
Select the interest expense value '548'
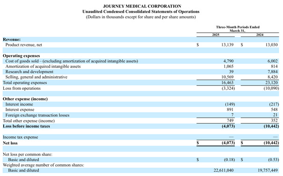pos(274,110)
